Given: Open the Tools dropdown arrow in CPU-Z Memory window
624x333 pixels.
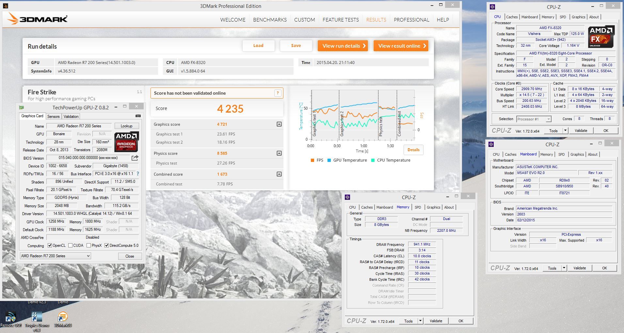Looking at the screenshot, I should [x=420, y=321].
